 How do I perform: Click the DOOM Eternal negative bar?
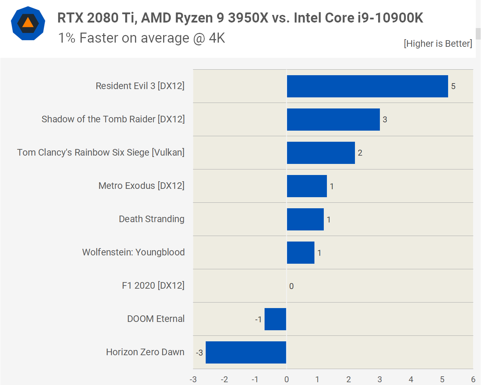pos(275,319)
